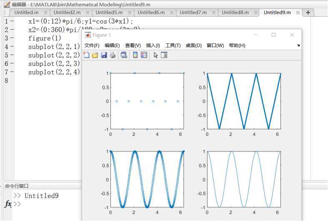Open 编辑(E) menu in Figure 1
This screenshot has height=221, width=328.
pyautogui.click(x=113, y=45)
